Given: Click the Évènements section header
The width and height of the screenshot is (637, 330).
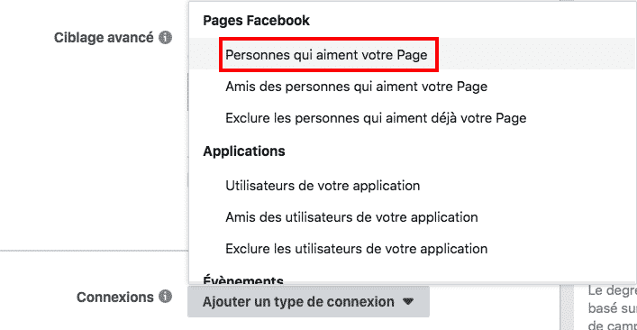Looking at the screenshot, I should pyautogui.click(x=243, y=280).
